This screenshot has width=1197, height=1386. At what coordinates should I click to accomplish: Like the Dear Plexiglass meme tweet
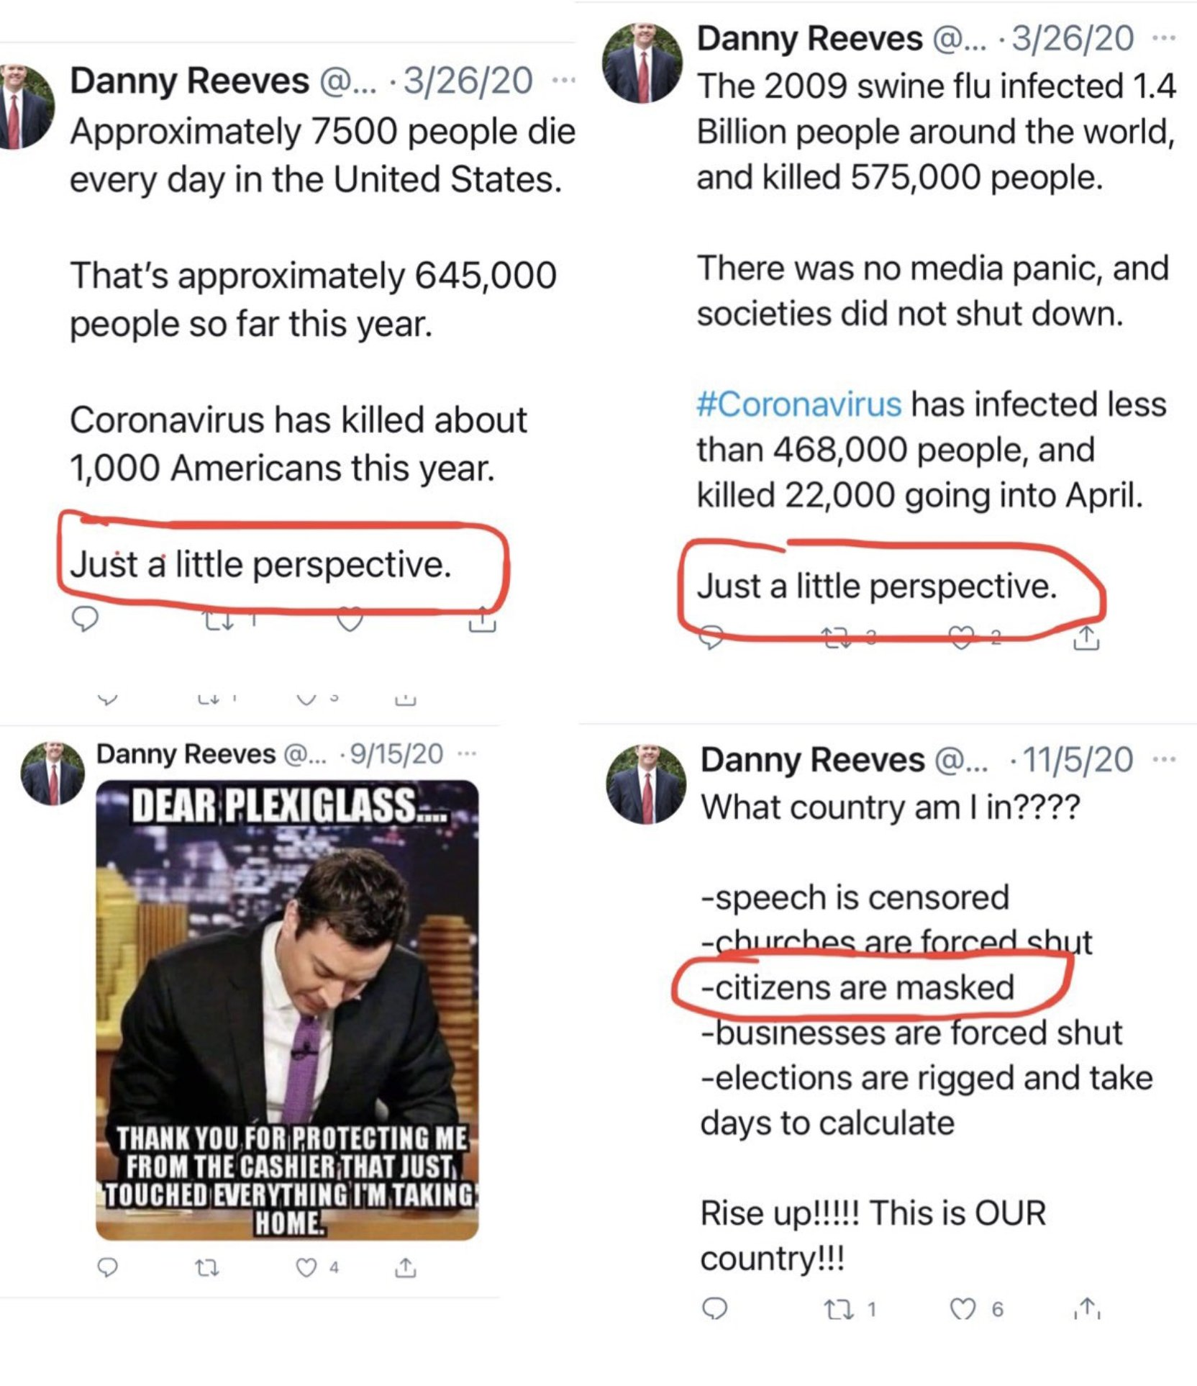coord(306,1268)
